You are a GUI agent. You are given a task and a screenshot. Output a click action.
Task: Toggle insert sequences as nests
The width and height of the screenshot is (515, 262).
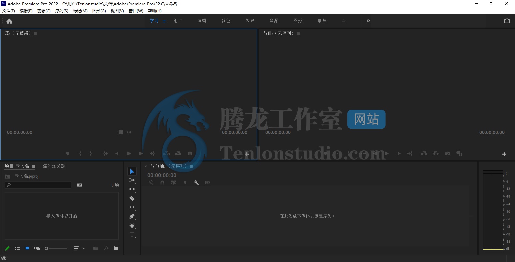coord(151,183)
